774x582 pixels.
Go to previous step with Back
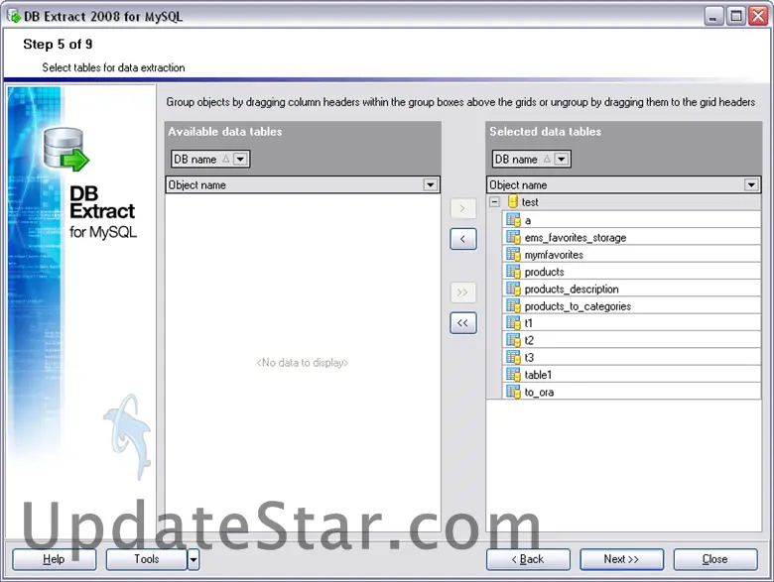[x=528, y=559]
